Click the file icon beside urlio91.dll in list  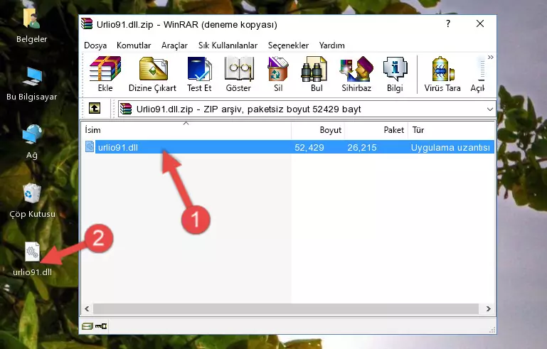pyautogui.click(x=90, y=147)
